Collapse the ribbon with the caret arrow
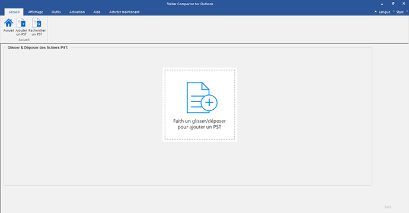The width and height of the screenshot is (409, 213). (376, 12)
